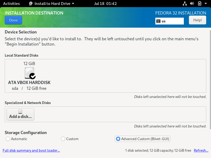Viewport: 211px width, 158px height.
Task: Click the checkmark badge on the sda disk
Action: coord(32,76)
